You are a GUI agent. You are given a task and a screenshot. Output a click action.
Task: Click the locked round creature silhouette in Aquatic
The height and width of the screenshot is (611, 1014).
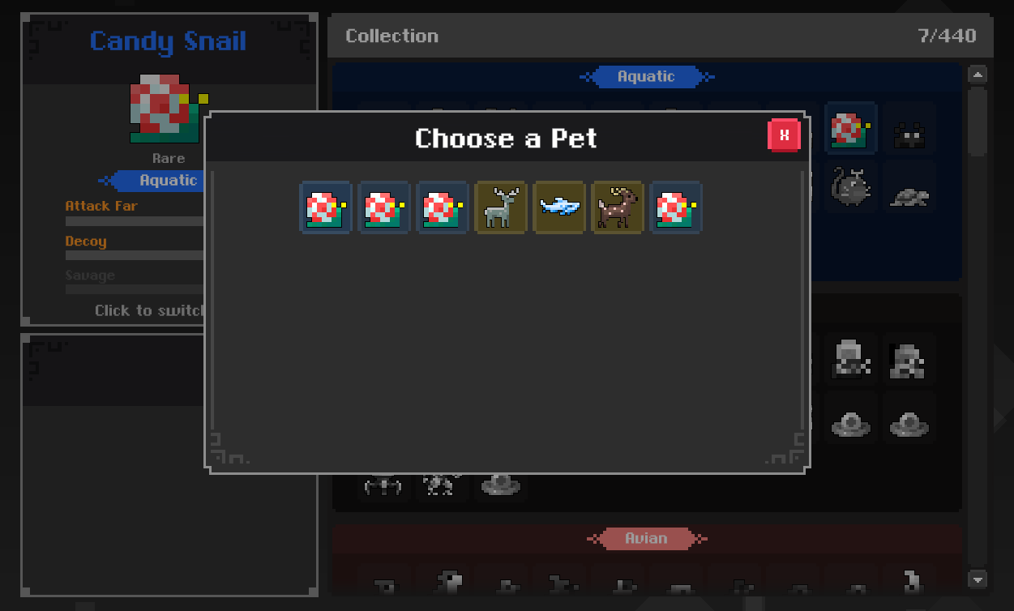(x=851, y=186)
